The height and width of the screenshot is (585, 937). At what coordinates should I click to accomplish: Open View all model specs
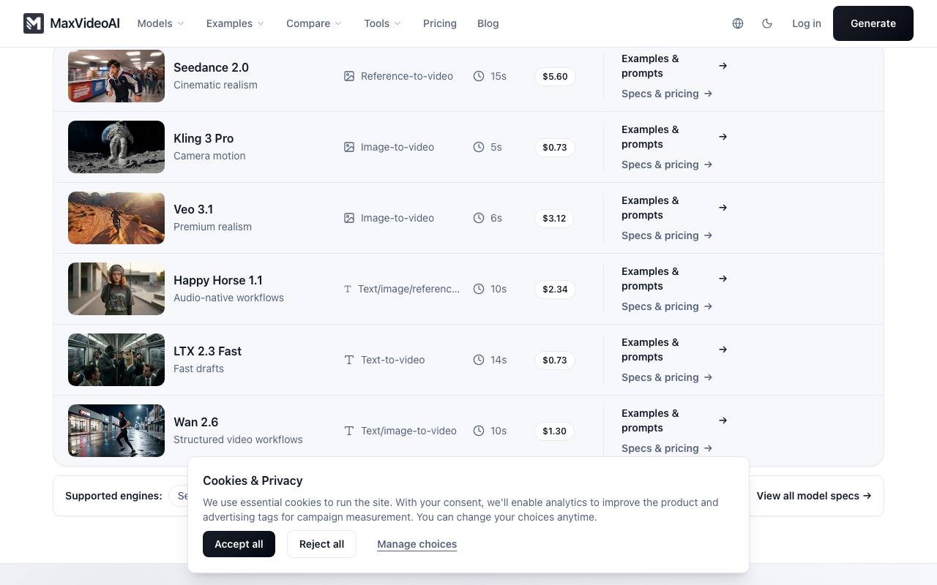pyautogui.click(x=814, y=496)
